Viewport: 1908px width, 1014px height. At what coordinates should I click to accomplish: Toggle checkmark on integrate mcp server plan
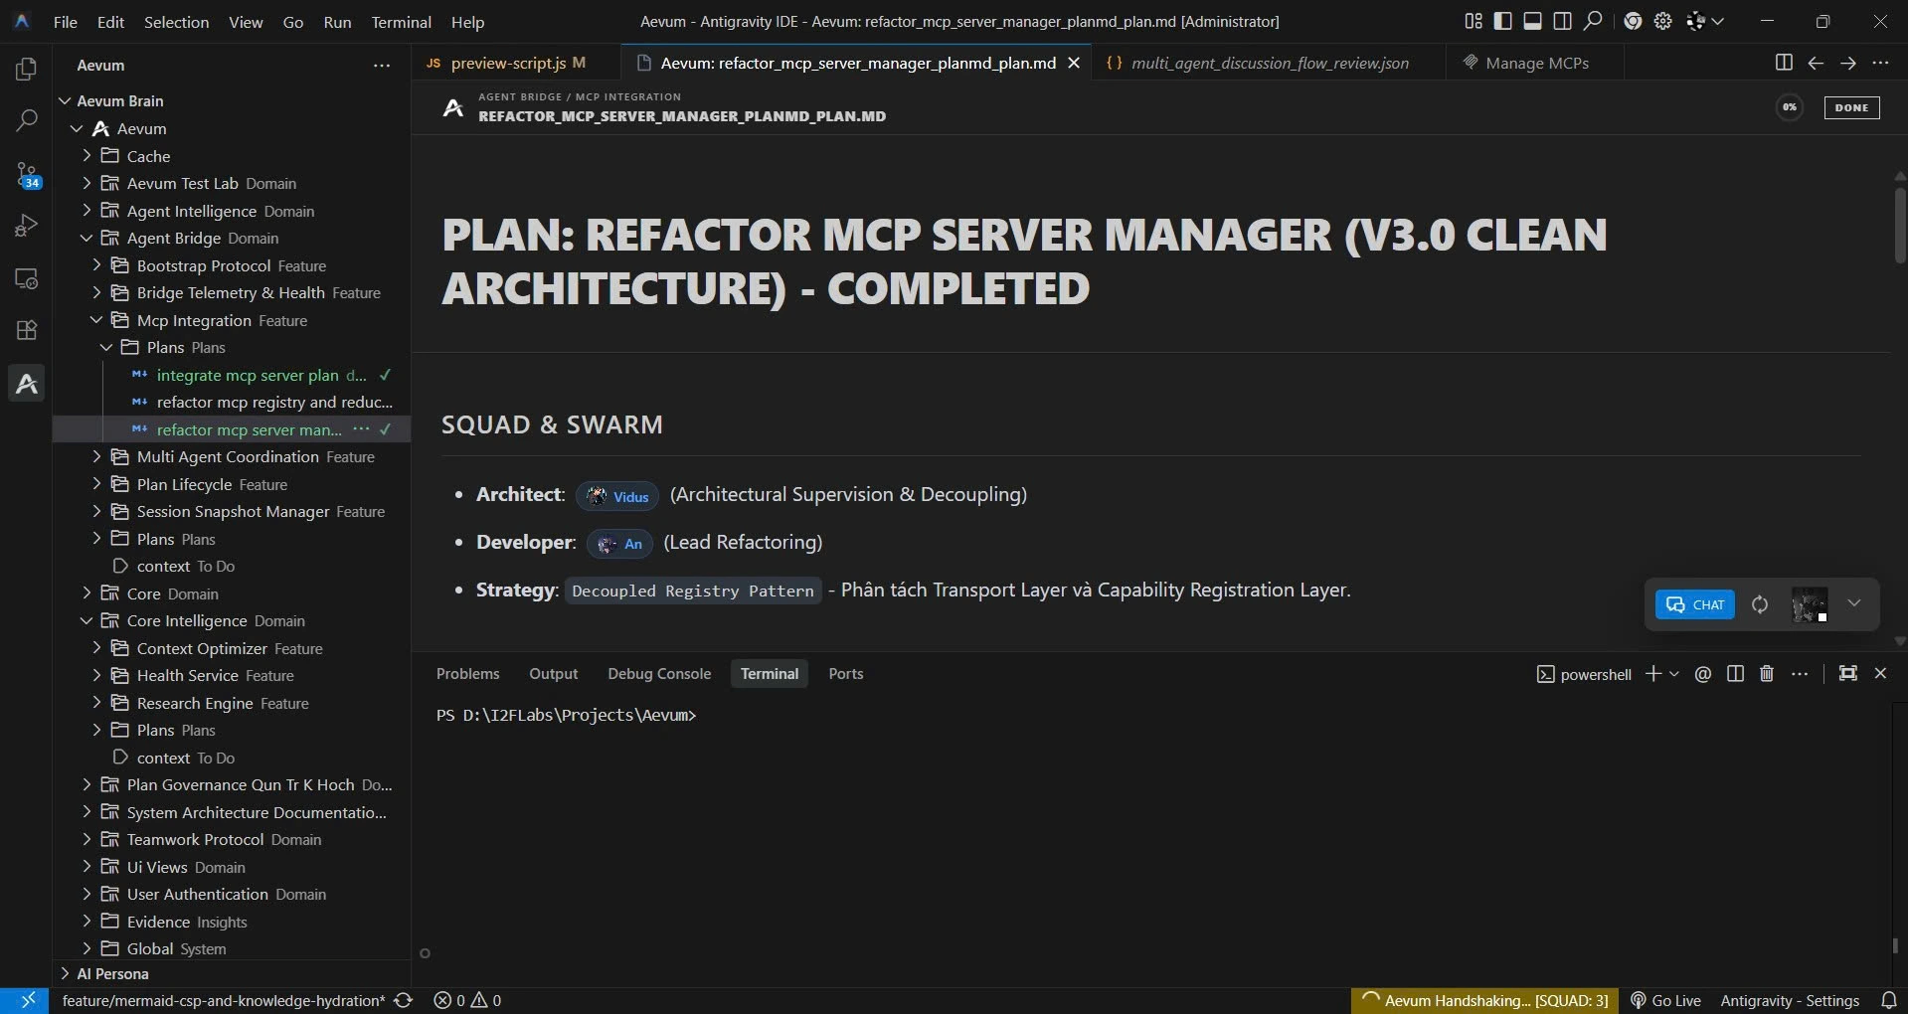point(385,375)
